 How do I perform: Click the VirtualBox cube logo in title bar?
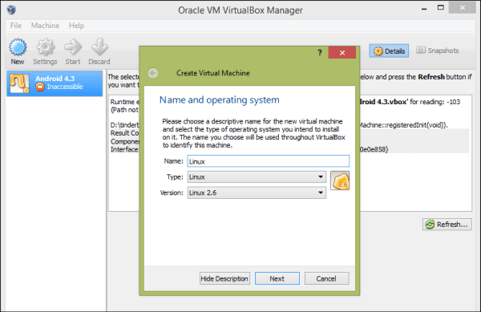11,10
